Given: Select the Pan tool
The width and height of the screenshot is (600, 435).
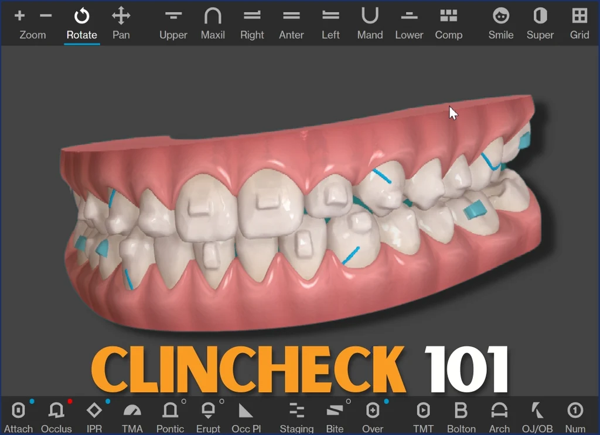Looking at the screenshot, I should (121, 22).
